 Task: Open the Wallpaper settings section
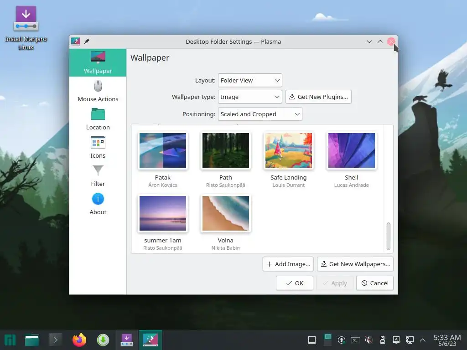pos(98,62)
